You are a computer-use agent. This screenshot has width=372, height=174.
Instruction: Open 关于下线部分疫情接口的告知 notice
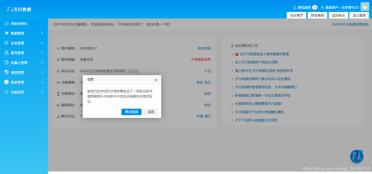256,120
